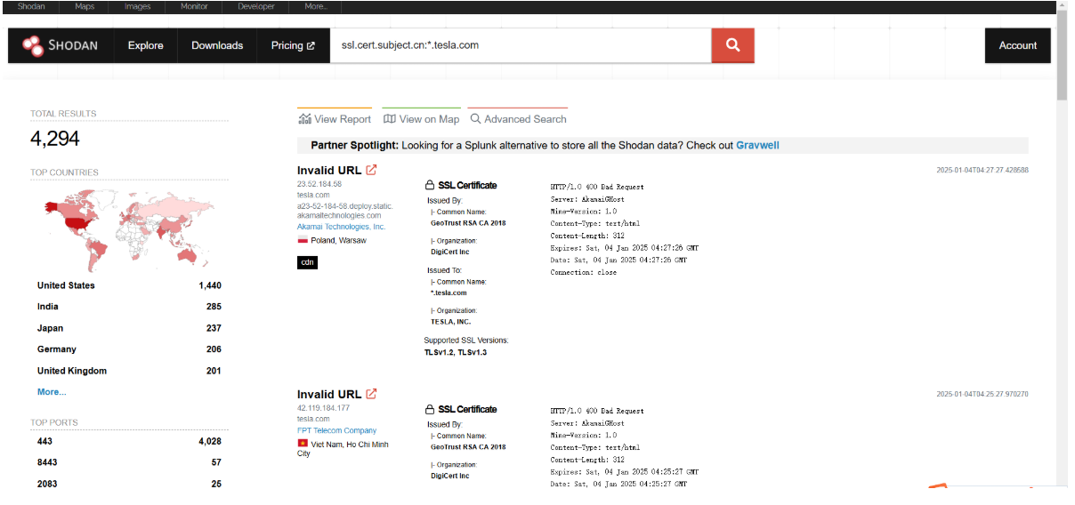Open the Developer tab in top bar
The height and width of the screenshot is (505, 1075).
pyautogui.click(x=256, y=6)
